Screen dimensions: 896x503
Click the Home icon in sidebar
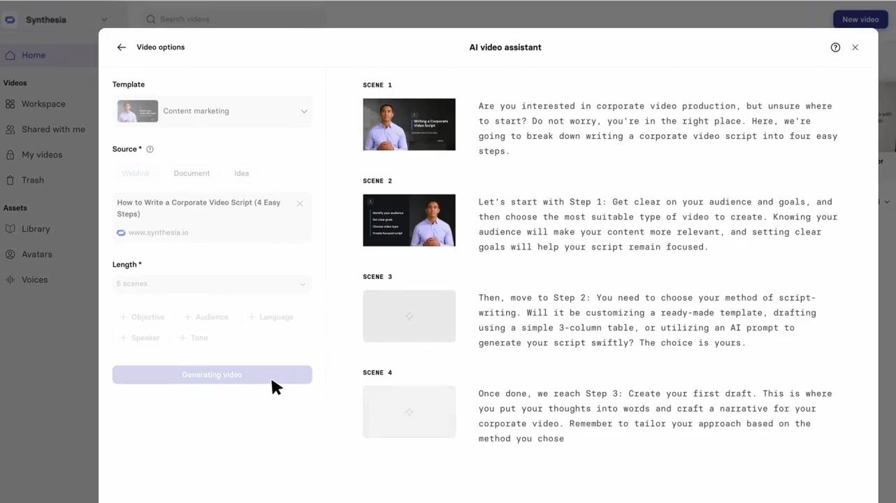(x=10, y=55)
